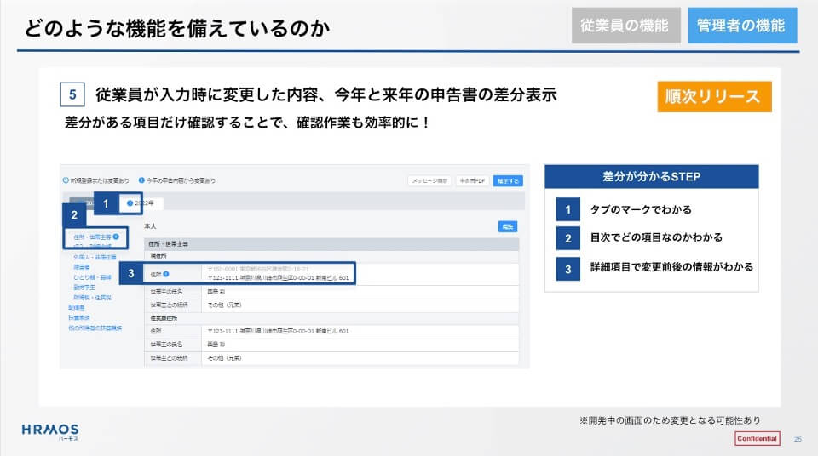Image resolution: width=818 pixels, height=456 pixels.
Task: Click the 今年の申告内容から変更あり legend icon
Action: point(141,181)
